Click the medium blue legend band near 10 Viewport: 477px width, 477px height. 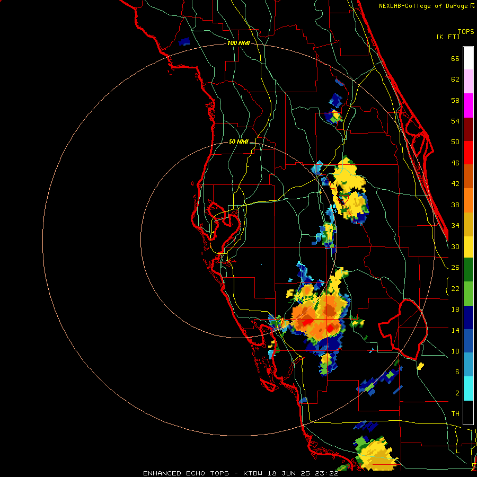pyautogui.click(x=468, y=341)
